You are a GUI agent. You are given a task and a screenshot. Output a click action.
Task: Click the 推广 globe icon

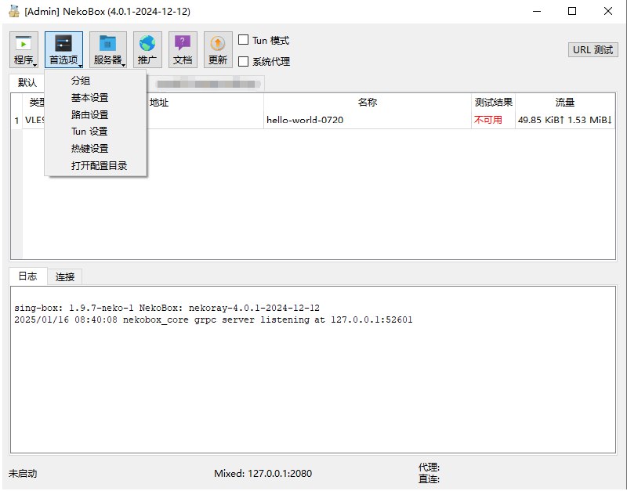coord(147,49)
